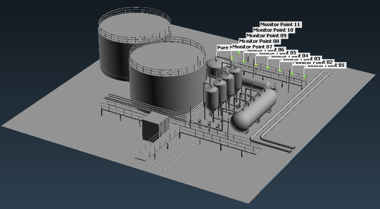
Task: Pick the Monitor Point 03 label
Action: 311,59
